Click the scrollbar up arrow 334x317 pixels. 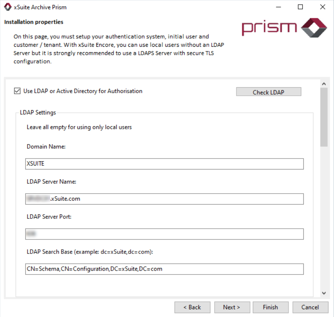pyautogui.click(x=324, y=83)
